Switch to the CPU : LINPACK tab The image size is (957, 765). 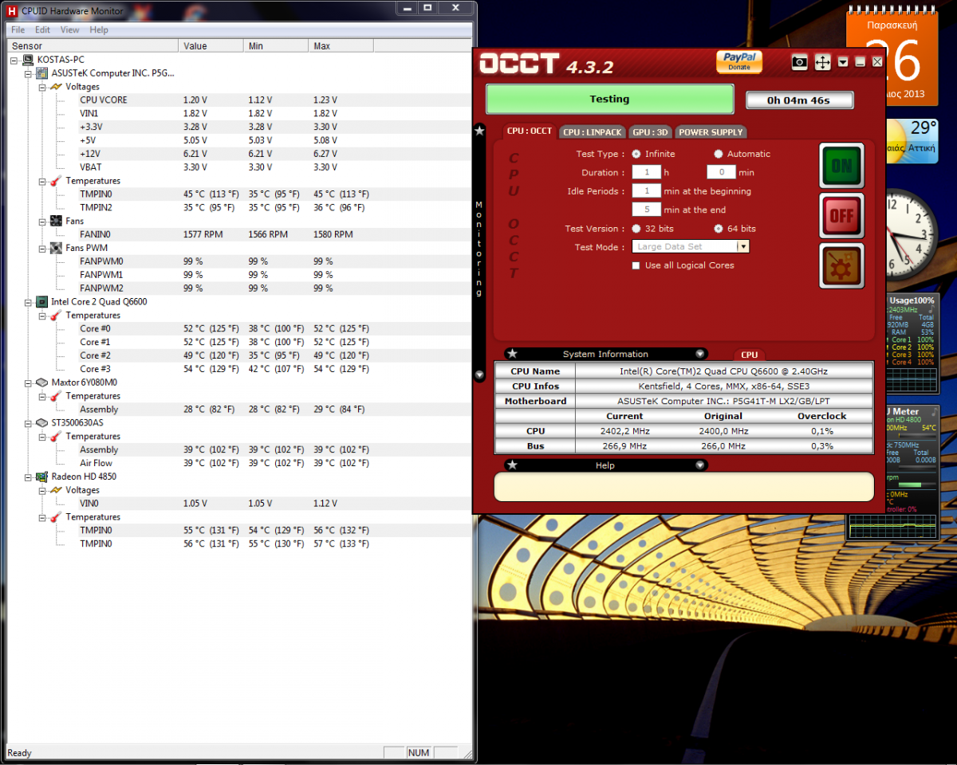pyautogui.click(x=593, y=132)
